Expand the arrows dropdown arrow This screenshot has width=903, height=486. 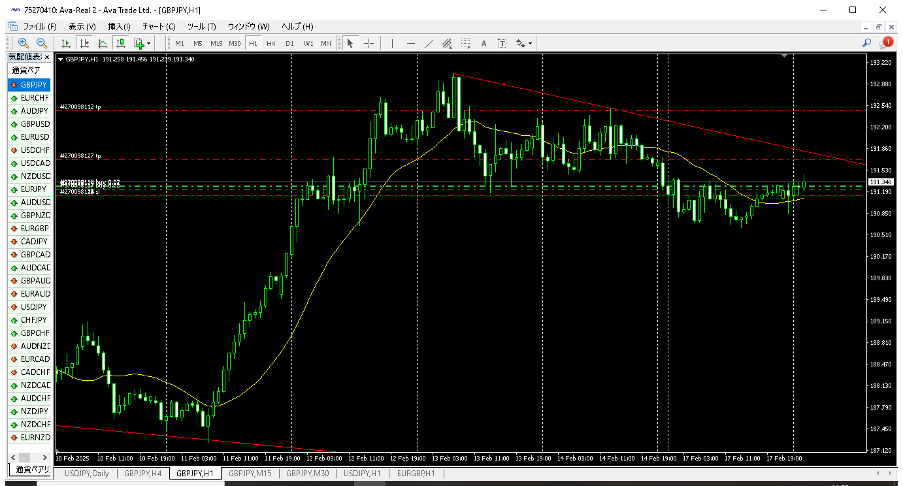[530, 44]
